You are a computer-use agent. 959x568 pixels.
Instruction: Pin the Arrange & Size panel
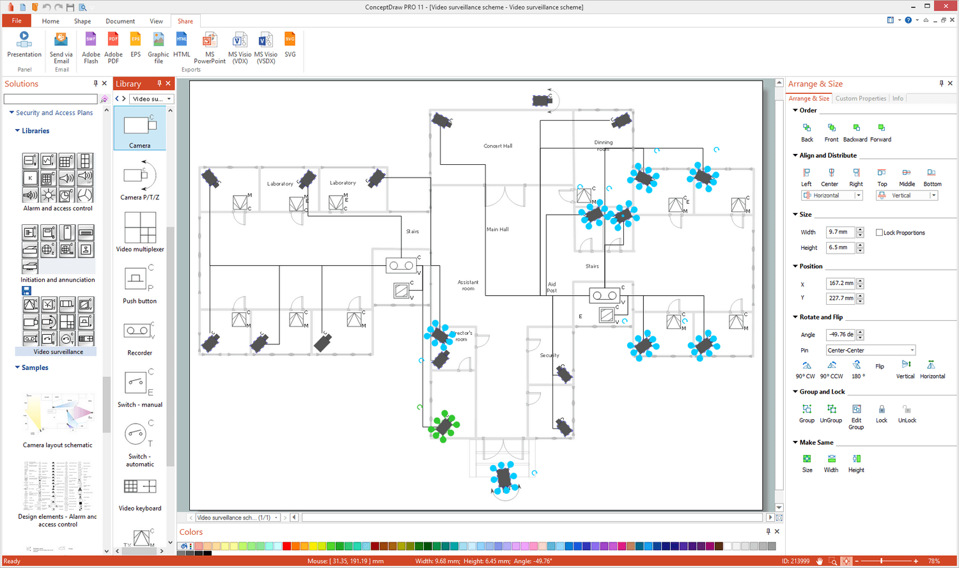click(941, 84)
